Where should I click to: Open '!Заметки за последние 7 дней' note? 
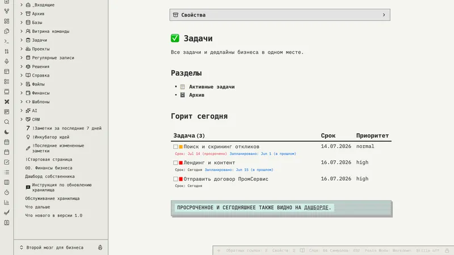coord(67,128)
